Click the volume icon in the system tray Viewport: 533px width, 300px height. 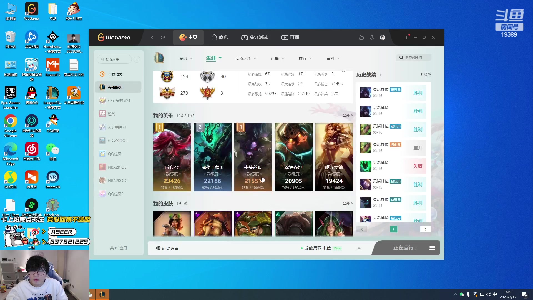488,294
